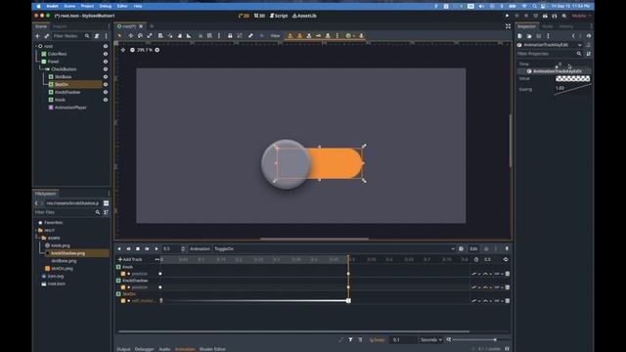Screen dimensions: 626x352
Task: Toggle distraction-free mode expand icon
Action: pos(508,26)
